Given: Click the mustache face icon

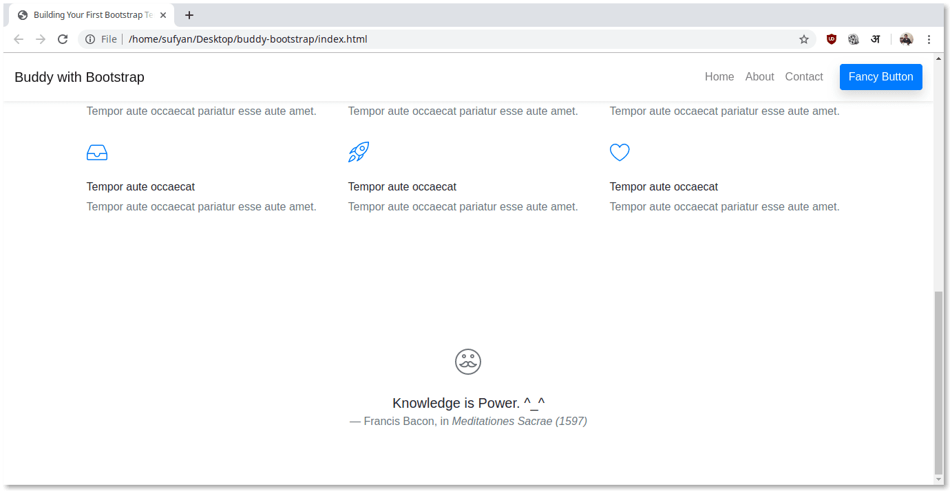Looking at the screenshot, I should pyautogui.click(x=468, y=362).
